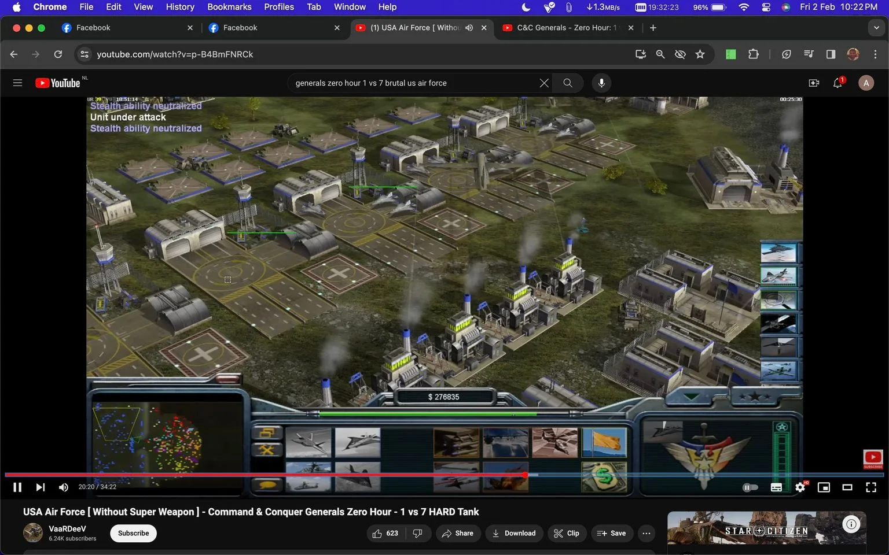
Task: Switch to theater mode
Action: click(x=847, y=487)
